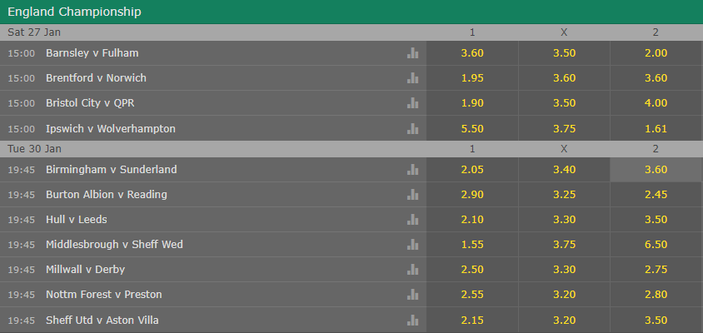Select Barnsley home win odds 3.60

point(472,53)
